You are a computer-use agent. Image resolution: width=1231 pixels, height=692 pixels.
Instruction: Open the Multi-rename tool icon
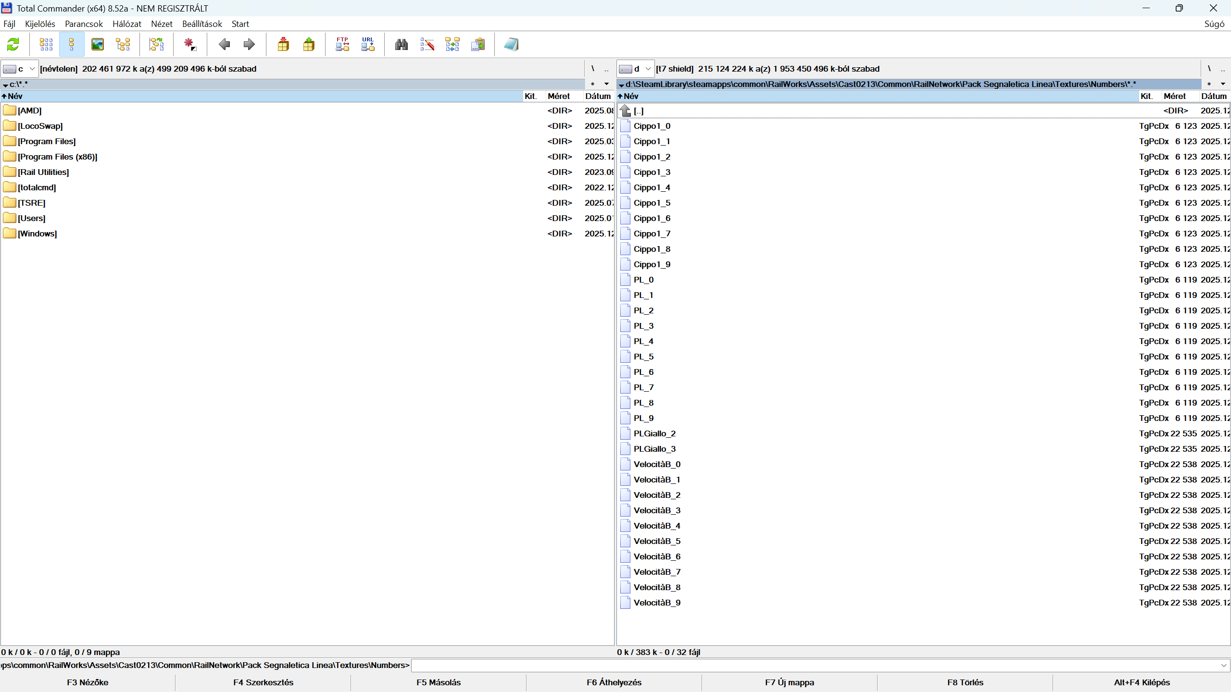[x=427, y=45]
